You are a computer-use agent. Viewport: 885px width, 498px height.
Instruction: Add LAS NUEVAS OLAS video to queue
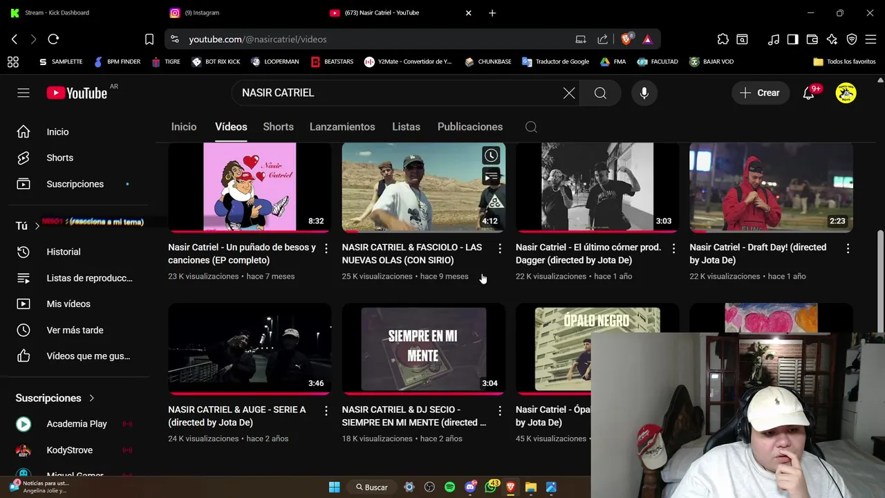491,177
